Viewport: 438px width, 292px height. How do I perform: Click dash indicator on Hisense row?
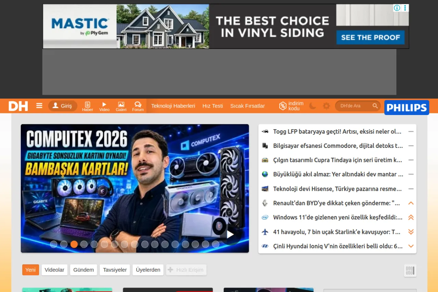(x=411, y=189)
